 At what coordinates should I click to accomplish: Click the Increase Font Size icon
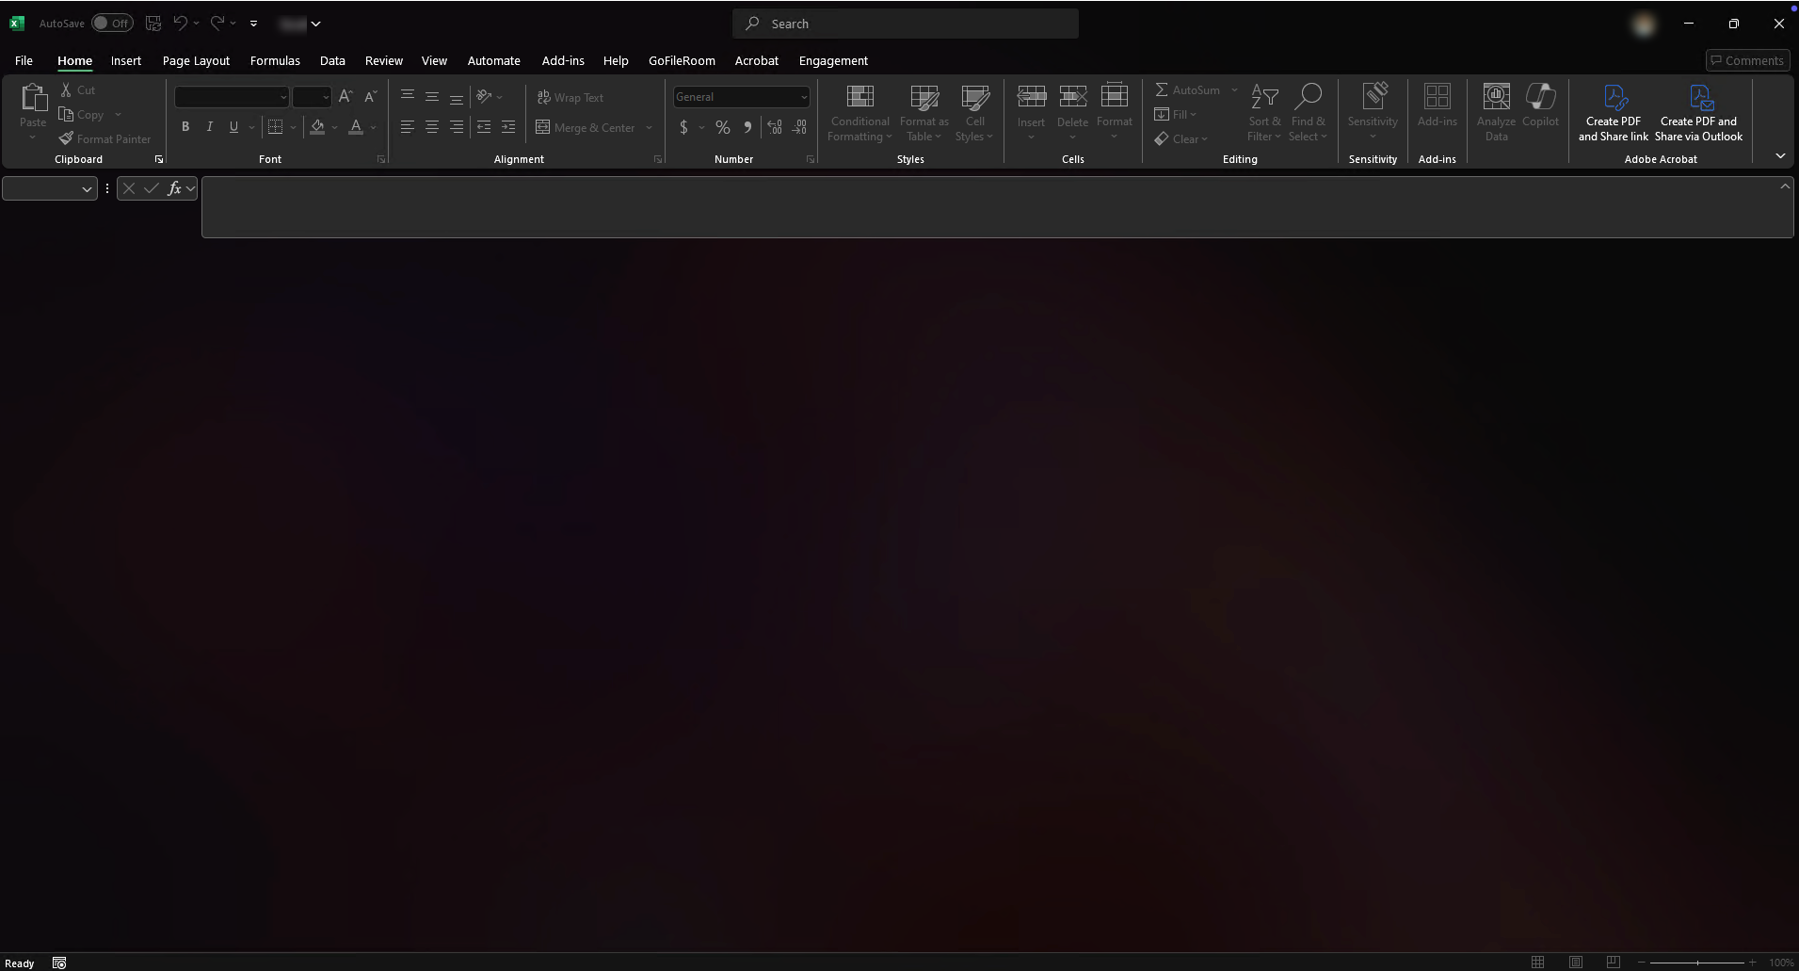click(x=345, y=96)
